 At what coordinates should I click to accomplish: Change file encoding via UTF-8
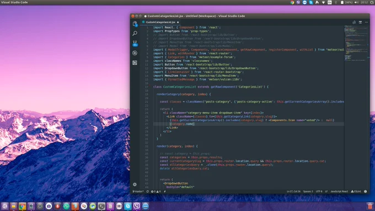click(319, 191)
